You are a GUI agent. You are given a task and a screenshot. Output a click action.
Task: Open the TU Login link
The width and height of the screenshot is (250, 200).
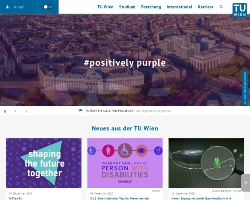(x=18, y=7)
